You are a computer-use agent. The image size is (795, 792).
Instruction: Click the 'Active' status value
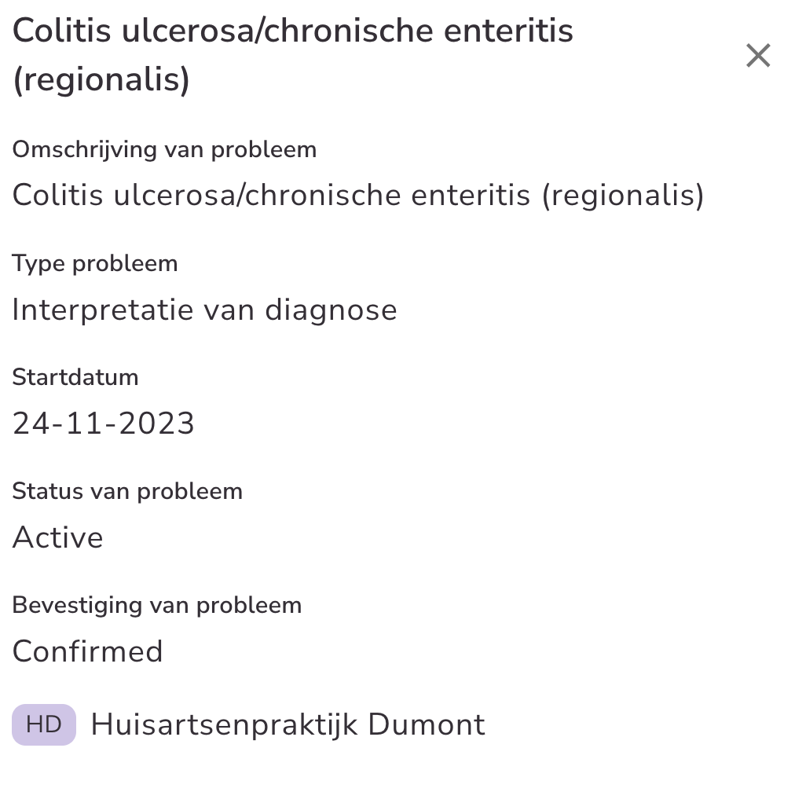click(x=58, y=537)
